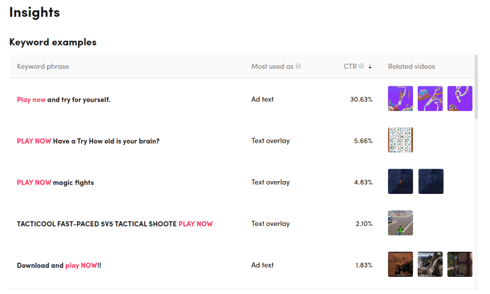Open second purple video thumbnail in top row
The width and height of the screenshot is (490, 294).
tap(430, 99)
